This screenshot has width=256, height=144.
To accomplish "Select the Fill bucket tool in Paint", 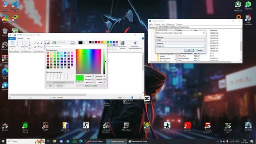I will 38,43.
